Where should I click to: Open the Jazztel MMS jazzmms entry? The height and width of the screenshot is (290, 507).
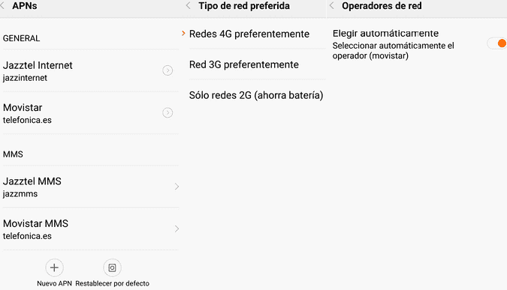(89, 187)
